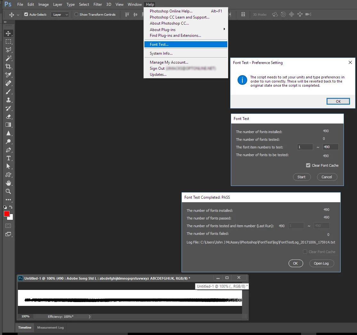Select the Custom Shape tool

8,175
